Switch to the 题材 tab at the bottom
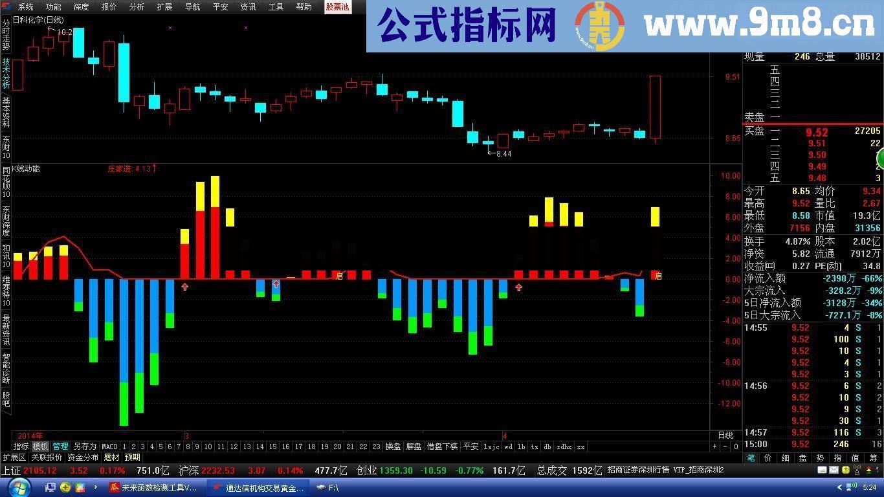884x497 pixels. pos(112,456)
